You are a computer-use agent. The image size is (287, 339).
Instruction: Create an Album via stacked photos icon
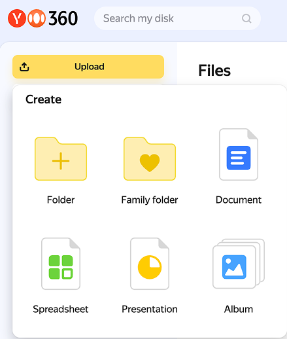pyautogui.click(x=239, y=264)
